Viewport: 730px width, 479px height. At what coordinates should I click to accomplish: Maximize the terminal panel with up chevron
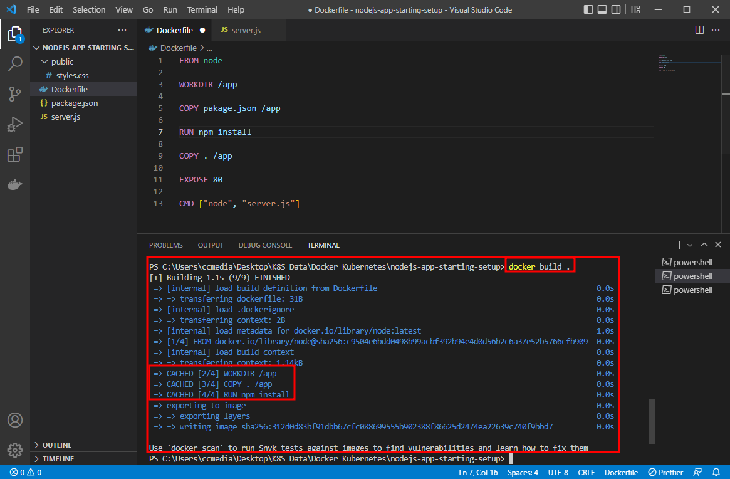pyautogui.click(x=704, y=245)
